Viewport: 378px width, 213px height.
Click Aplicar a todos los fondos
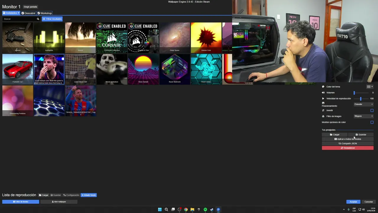click(x=348, y=139)
